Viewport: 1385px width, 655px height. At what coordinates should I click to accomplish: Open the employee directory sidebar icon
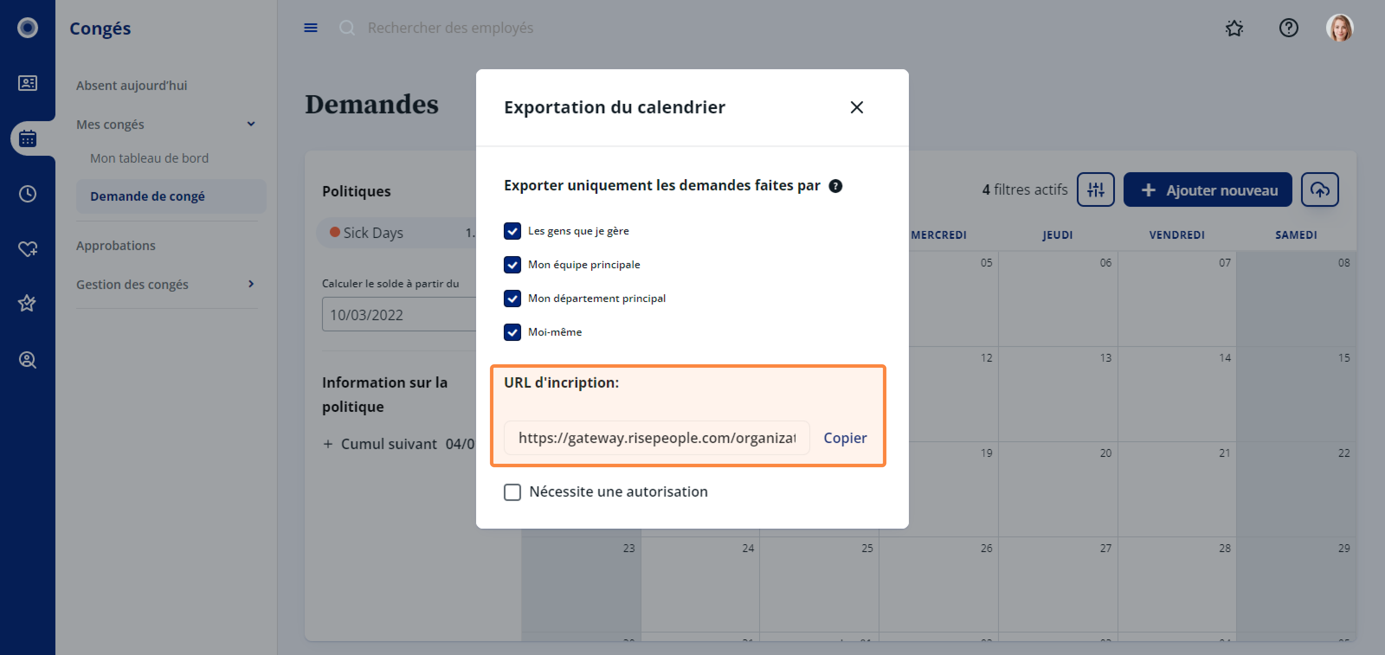coord(27,83)
